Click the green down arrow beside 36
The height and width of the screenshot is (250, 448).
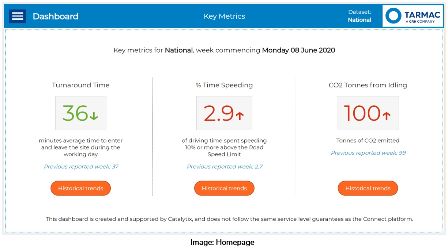point(94,116)
